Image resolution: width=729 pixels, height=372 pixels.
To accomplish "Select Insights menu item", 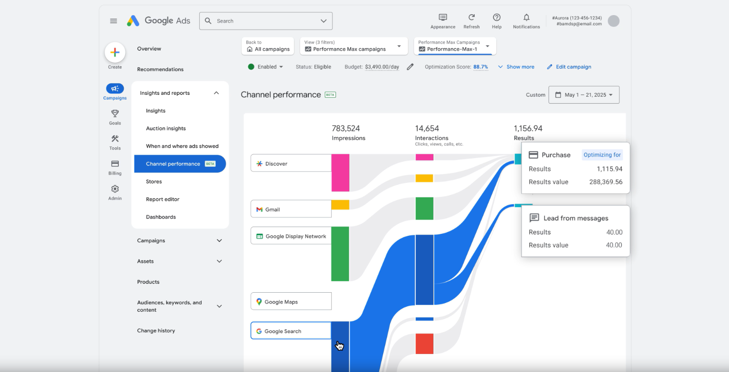I will click(156, 111).
